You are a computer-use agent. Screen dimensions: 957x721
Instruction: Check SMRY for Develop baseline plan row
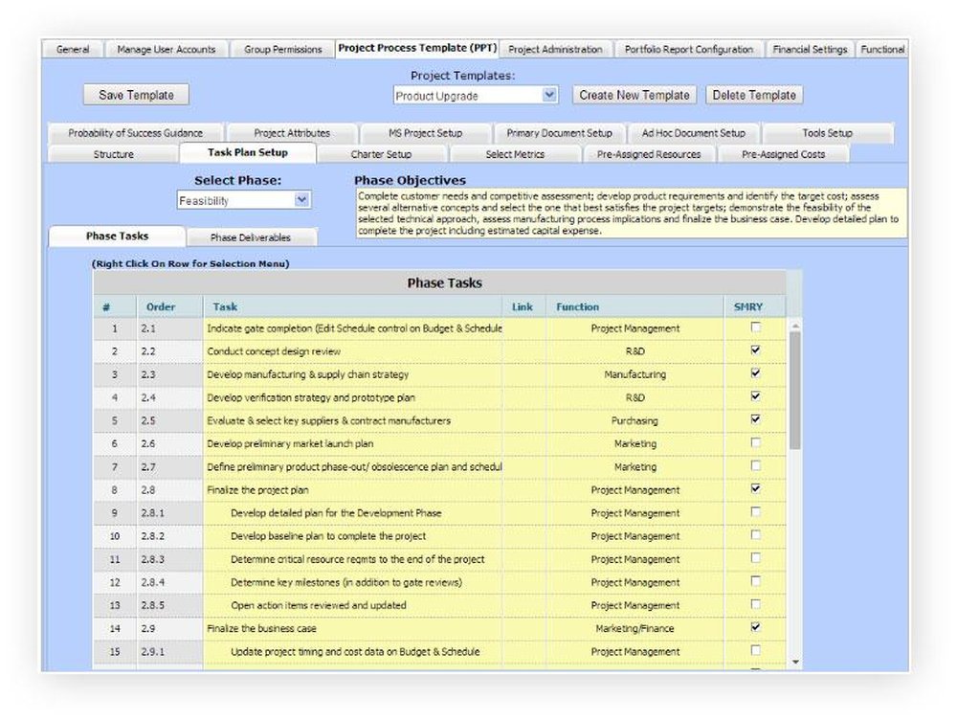pyautogui.click(x=756, y=535)
